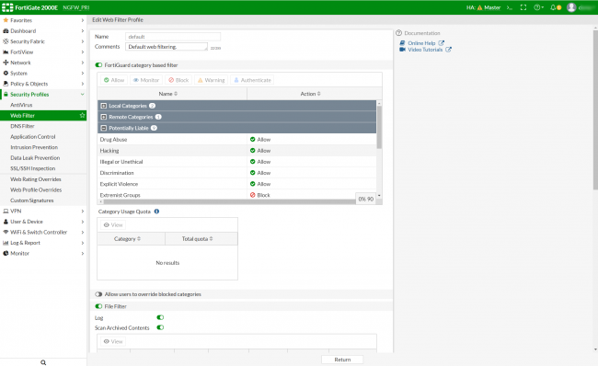This screenshot has width=598, height=366.
Task: Click the Block action button
Action: (x=178, y=80)
